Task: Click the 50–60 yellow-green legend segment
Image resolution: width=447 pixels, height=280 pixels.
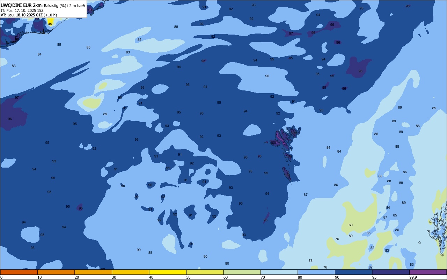Action: [205, 272]
